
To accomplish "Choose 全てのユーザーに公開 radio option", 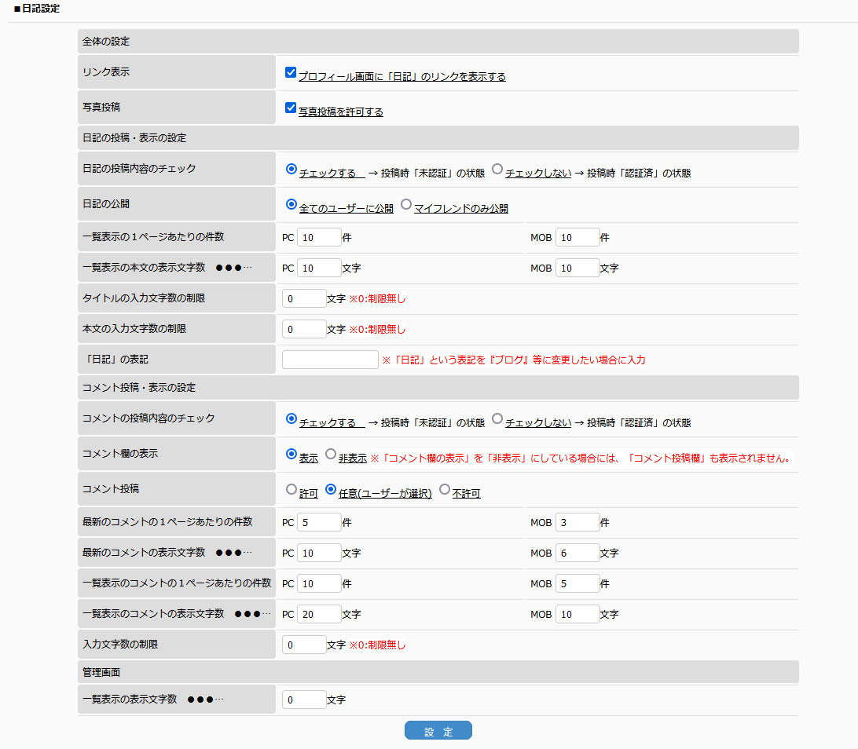I will click(x=291, y=204).
